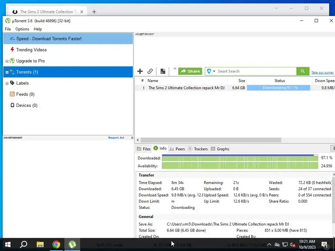Click the Availability pieces bar

point(240,166)
